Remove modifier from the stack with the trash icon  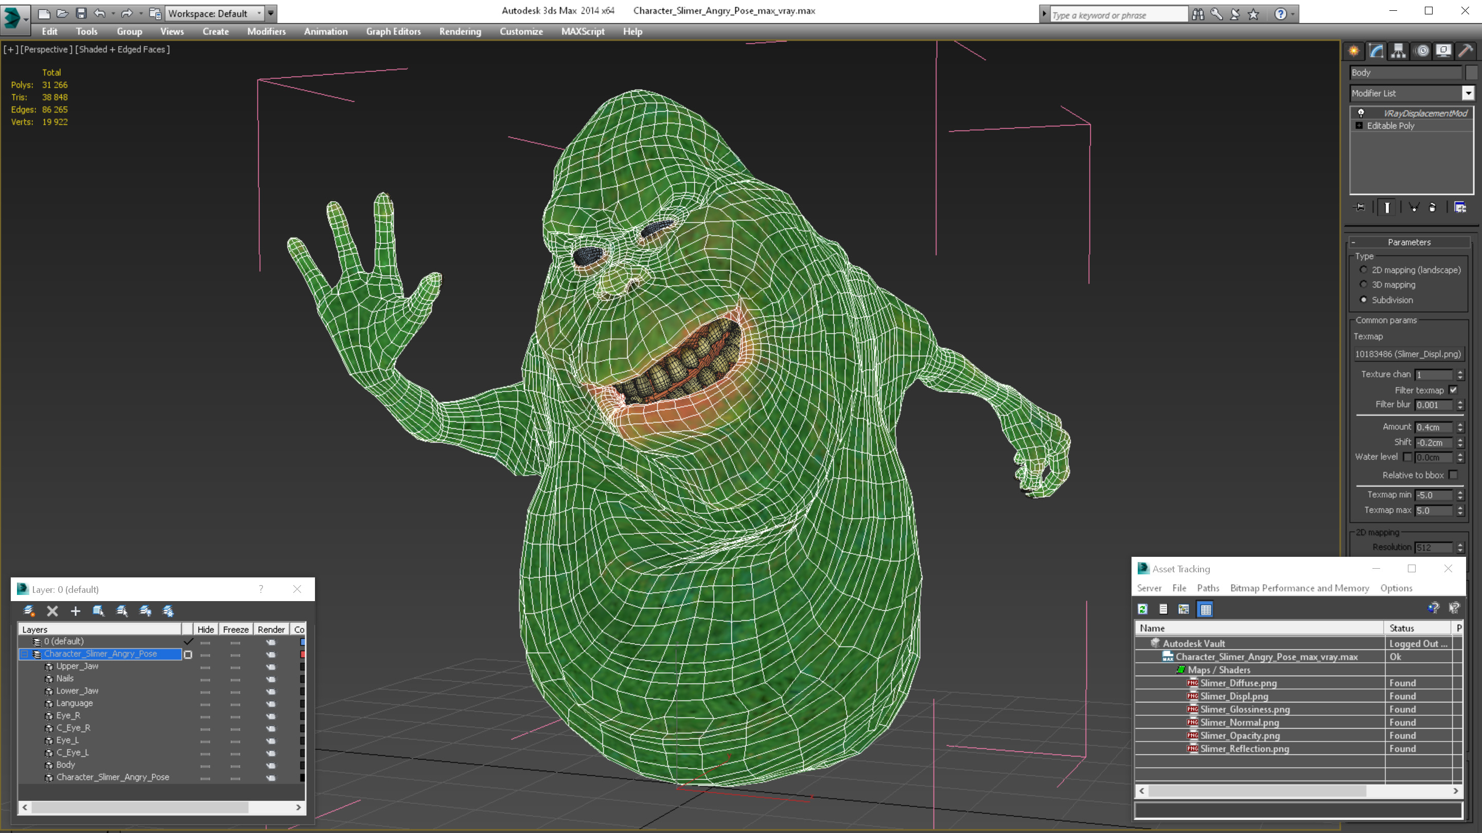[1433, 207]
